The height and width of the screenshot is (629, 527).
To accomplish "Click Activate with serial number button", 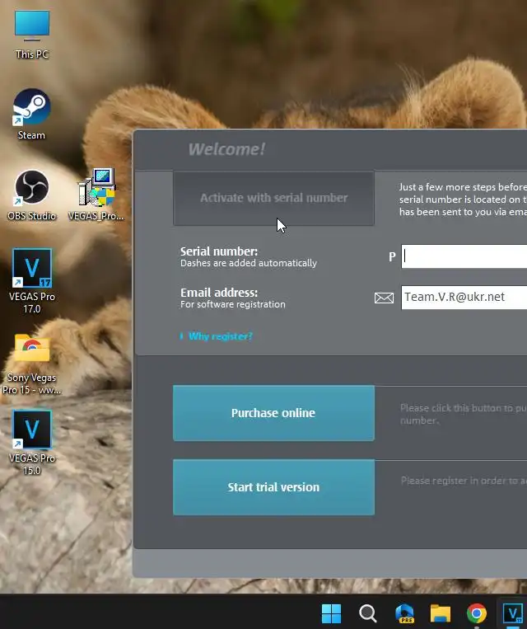I will 273,198.
